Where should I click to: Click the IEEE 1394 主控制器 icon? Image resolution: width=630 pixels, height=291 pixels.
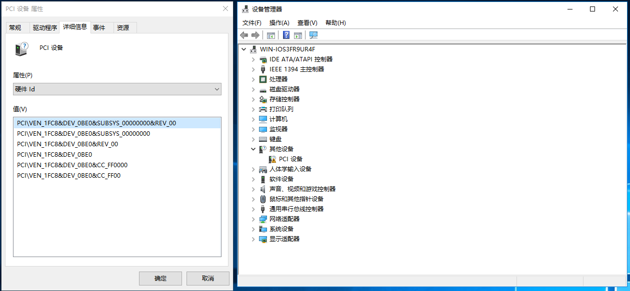pos(263,69)
